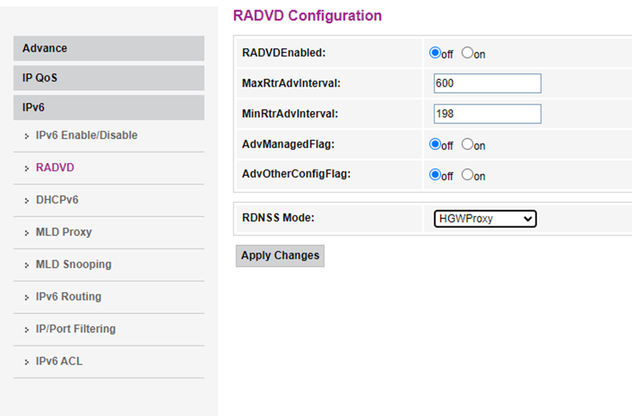Open MLD Snooping settings
This screenshot has height=416, width=632.
pos(73,264)
